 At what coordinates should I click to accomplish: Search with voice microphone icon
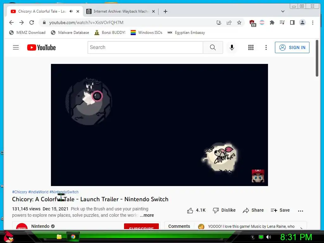click(x=232, y=47)
